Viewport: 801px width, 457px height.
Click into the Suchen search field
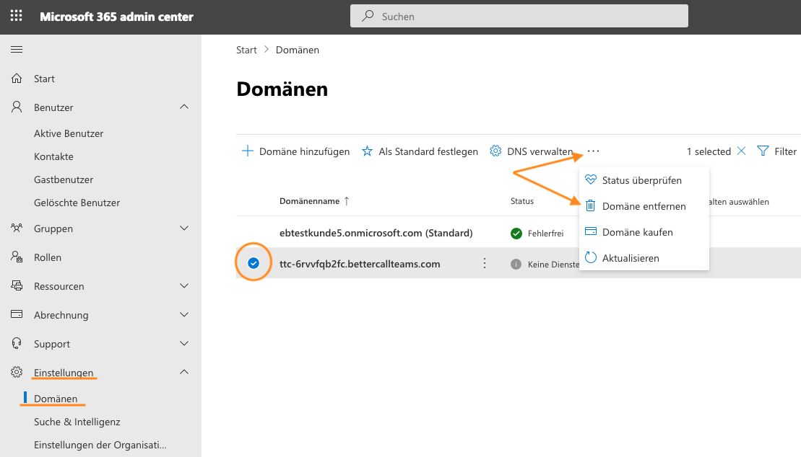(x=519, y=17)
